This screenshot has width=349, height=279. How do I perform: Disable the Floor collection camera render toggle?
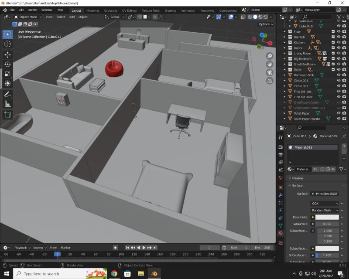pyautogui.click(x=344, y=31)
